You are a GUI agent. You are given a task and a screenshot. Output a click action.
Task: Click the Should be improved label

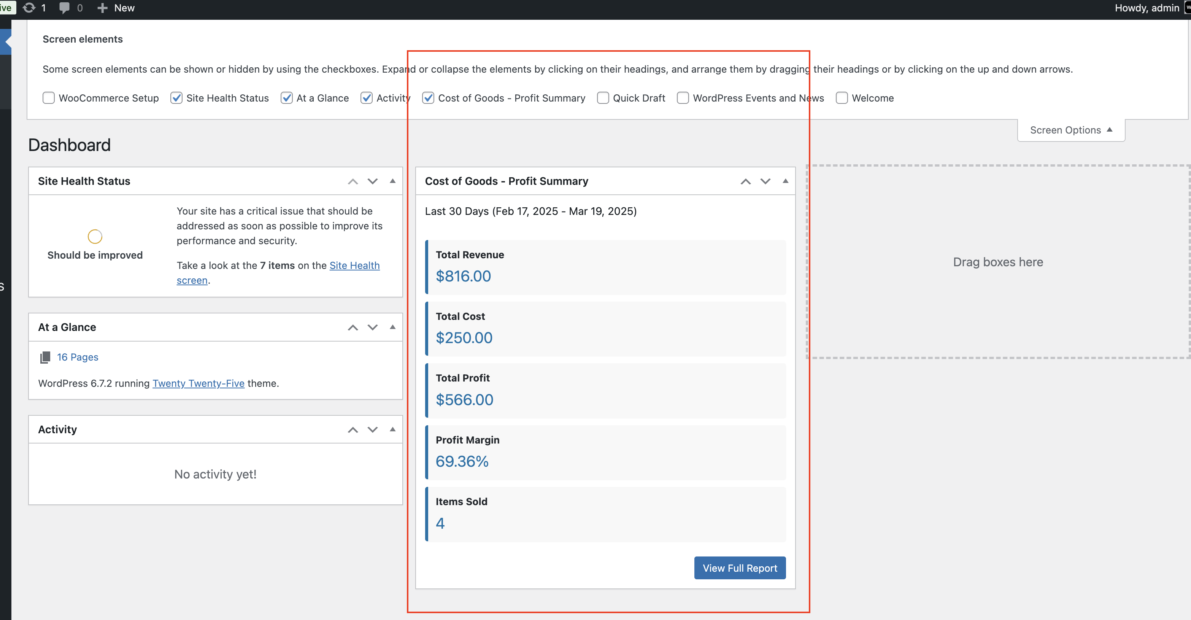[x=95, y=255]
